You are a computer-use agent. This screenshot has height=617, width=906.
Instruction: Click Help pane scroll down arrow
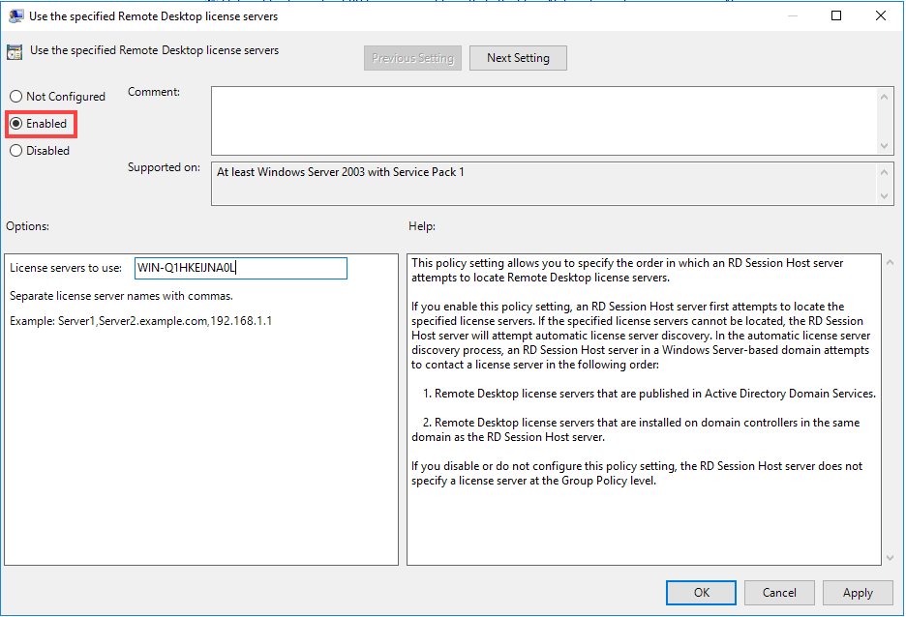[x=890, y=558]
